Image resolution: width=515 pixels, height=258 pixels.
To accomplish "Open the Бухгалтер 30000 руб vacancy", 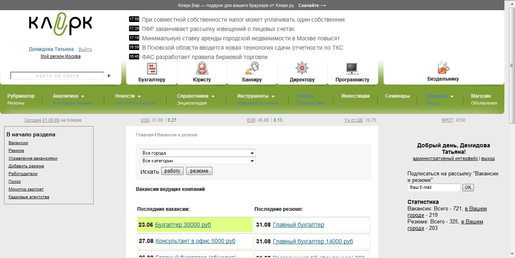I will coord(183,225).
